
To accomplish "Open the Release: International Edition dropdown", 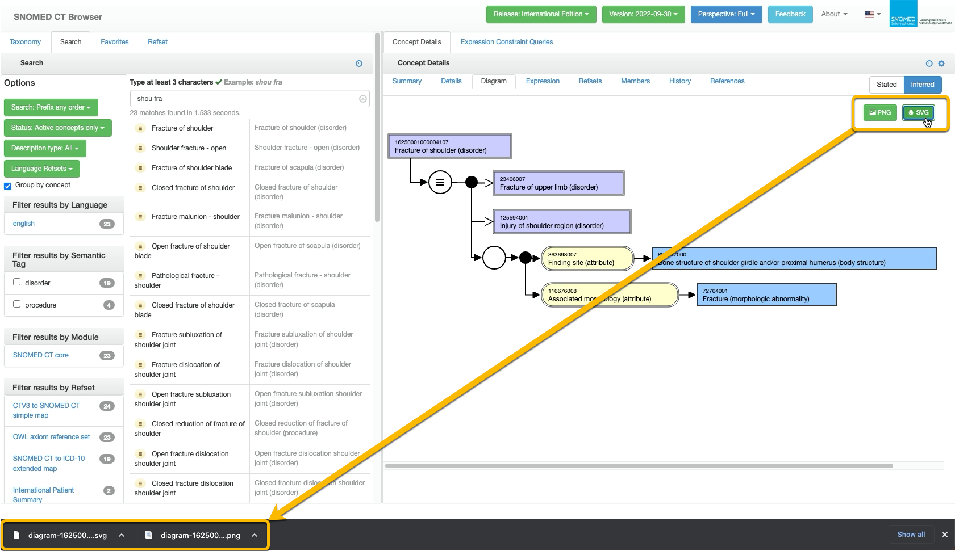I will pyautogui.click(x=541, y=14).
